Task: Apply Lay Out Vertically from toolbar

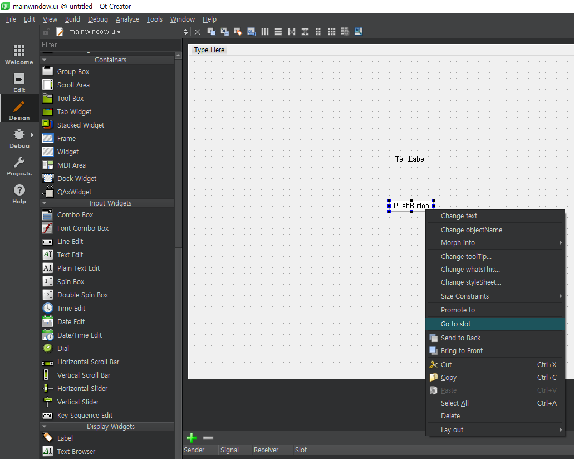Action: pos(278,32)
